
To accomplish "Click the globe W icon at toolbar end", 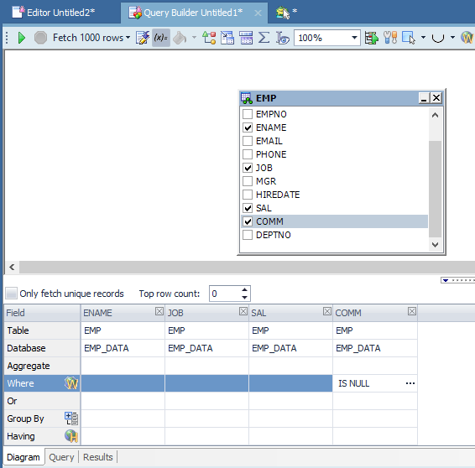I will click(467, 38).
